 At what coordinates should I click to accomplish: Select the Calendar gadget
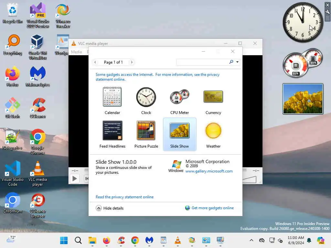point(112,100)
